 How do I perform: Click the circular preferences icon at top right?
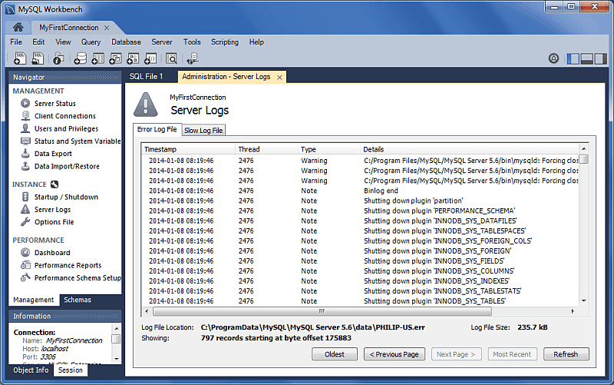point(553,58)
